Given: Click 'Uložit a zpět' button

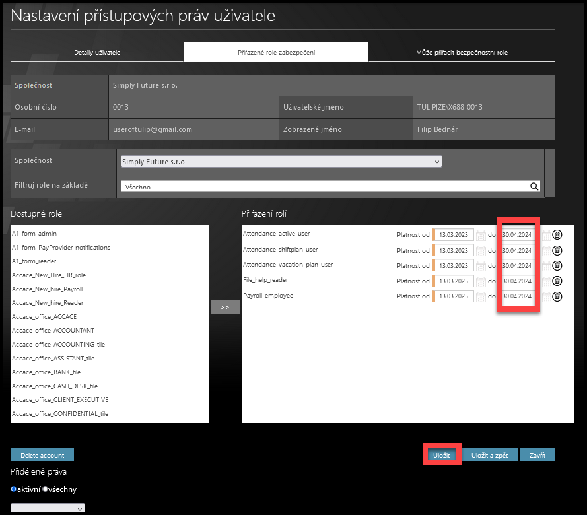Looking at the screenshot, I should [489, 455].
